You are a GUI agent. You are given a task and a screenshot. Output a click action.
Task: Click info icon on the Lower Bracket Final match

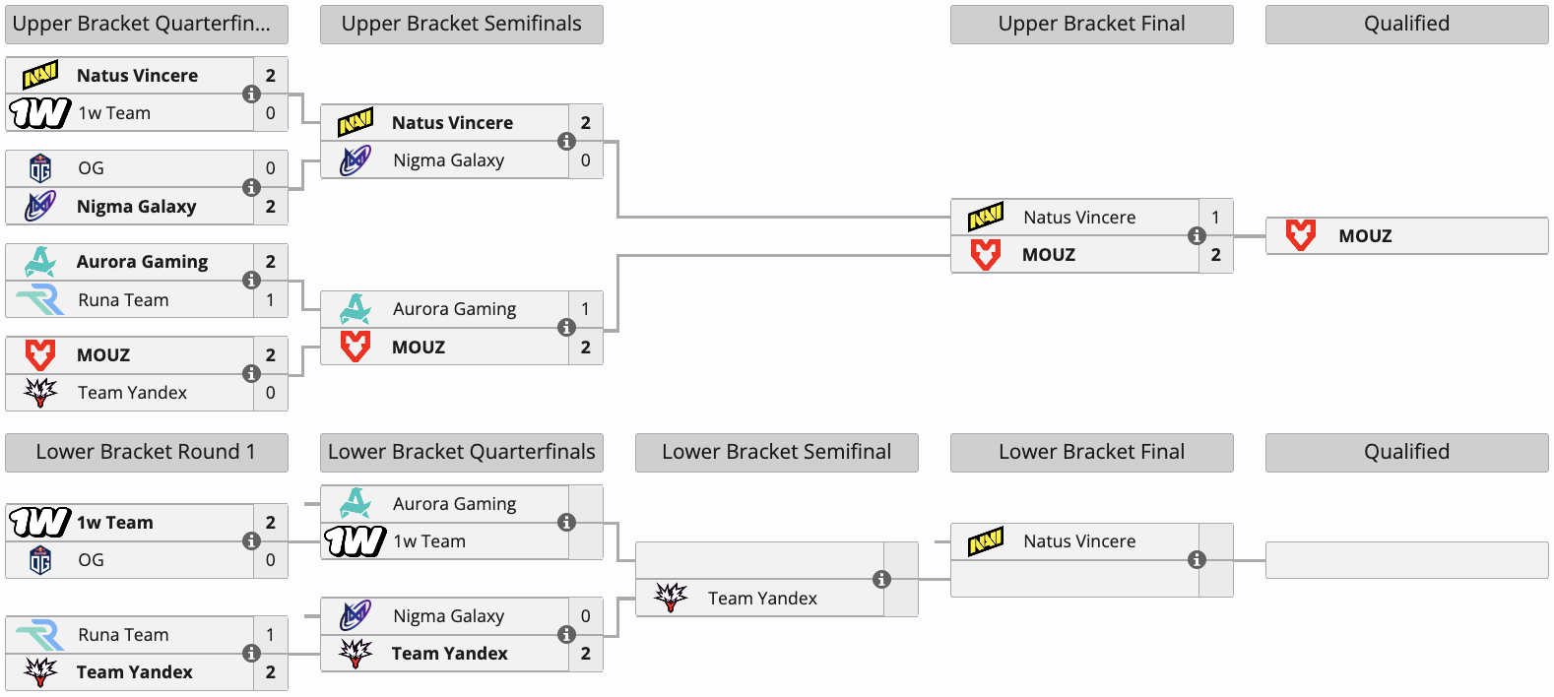[1197, 559]
